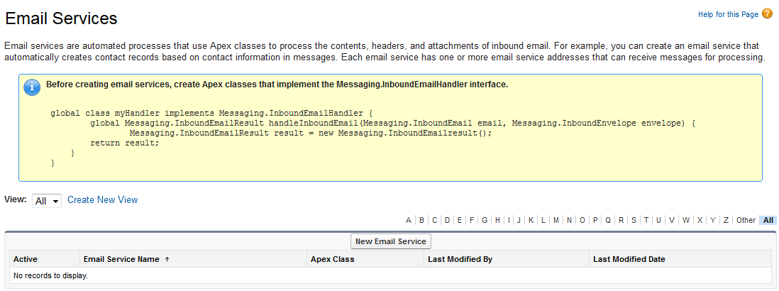Filter list by letter S

point(634,220)
